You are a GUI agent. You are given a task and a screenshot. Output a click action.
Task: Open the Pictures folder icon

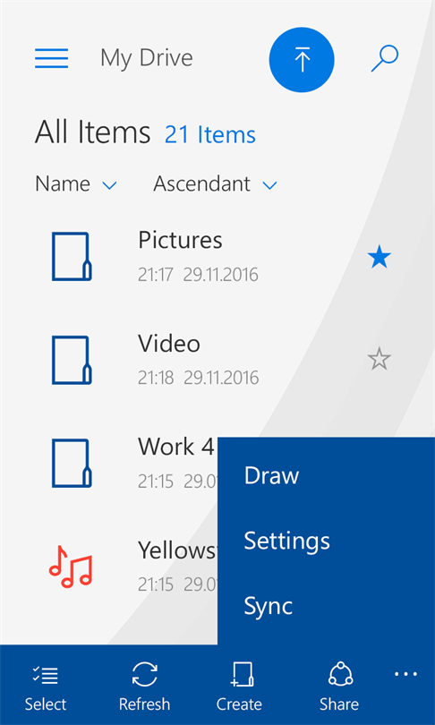[72, 257]
